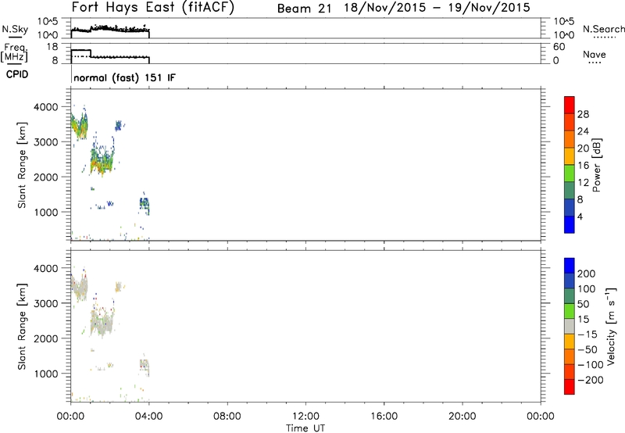The height and width of the screenshot is (433, 625).
Task: Click the 'Time UT' axis label
Action: (305, 428)
